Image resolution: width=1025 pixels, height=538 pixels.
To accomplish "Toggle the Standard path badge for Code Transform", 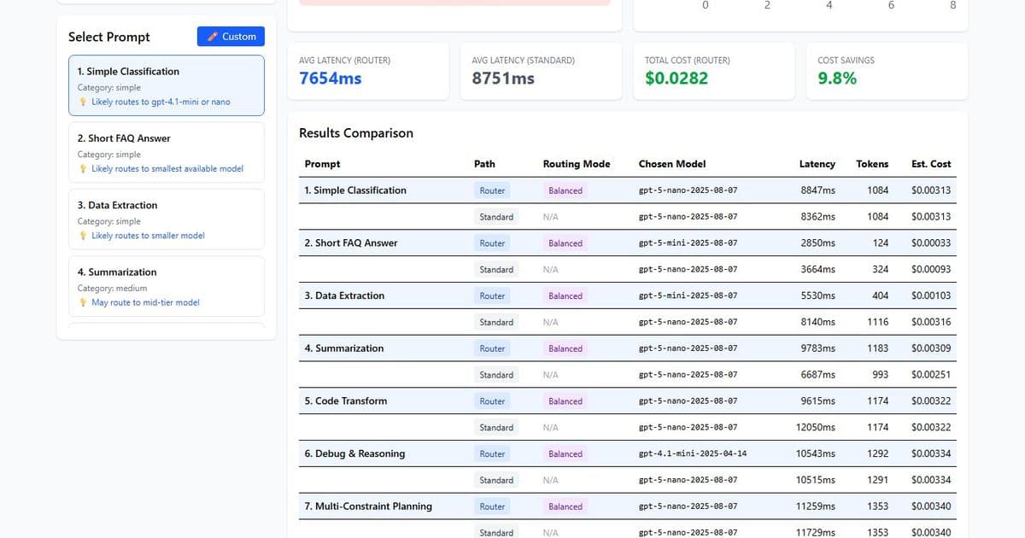I will coord(496,427).
